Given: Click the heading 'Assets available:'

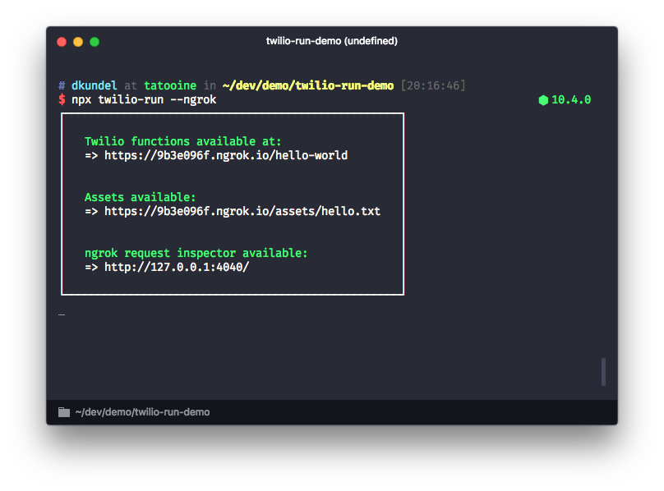Looking at the screenshot, I should tap(141, 197).
